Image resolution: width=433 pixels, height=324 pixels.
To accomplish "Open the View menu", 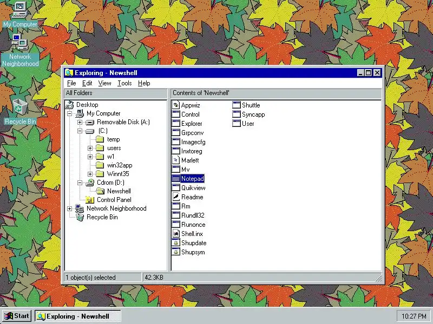I will click(104, 83).
